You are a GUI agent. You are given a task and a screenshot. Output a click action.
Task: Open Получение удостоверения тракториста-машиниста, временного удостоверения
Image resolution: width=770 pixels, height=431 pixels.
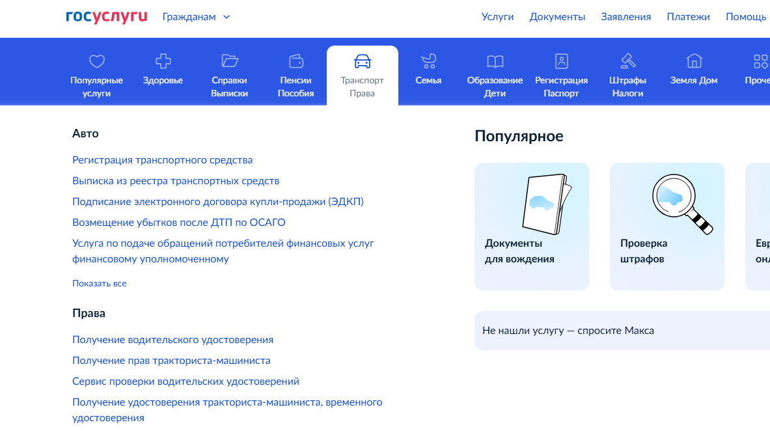click(x=227, y=410)
